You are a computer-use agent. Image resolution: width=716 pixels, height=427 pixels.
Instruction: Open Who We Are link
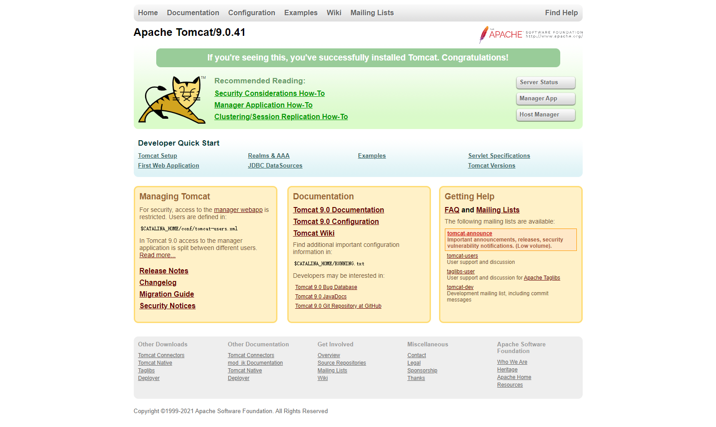[x=512, y=362]
